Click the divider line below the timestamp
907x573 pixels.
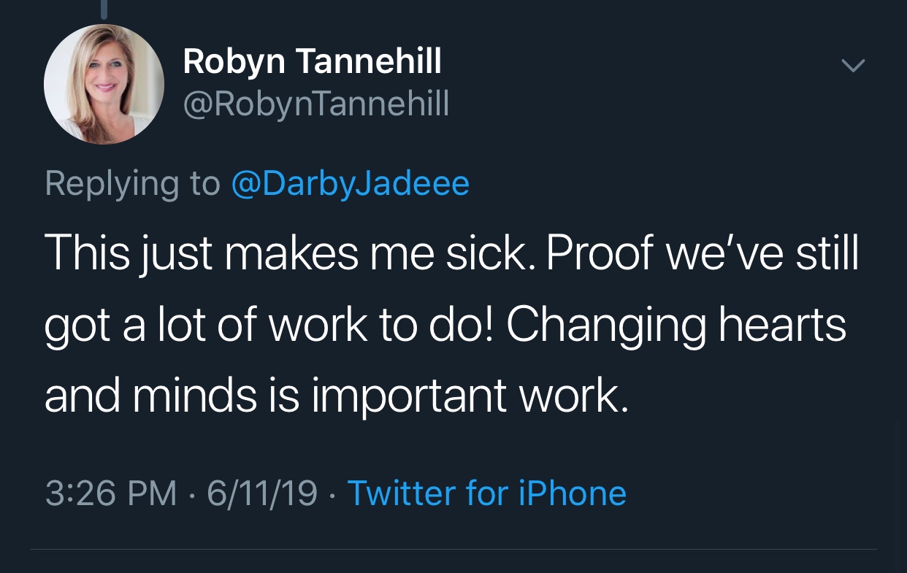[x=453, y=549]
